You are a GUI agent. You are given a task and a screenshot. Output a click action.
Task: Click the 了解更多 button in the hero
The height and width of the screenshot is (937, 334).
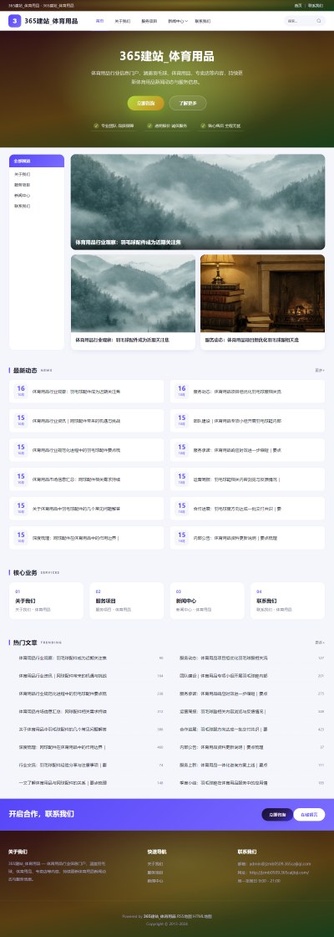pos(188,103)
